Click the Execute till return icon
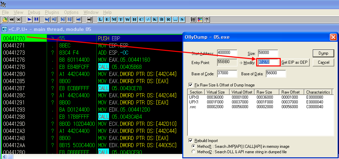Image resolution: width=339 pixels, height=159 pixels. coord(78,20)
